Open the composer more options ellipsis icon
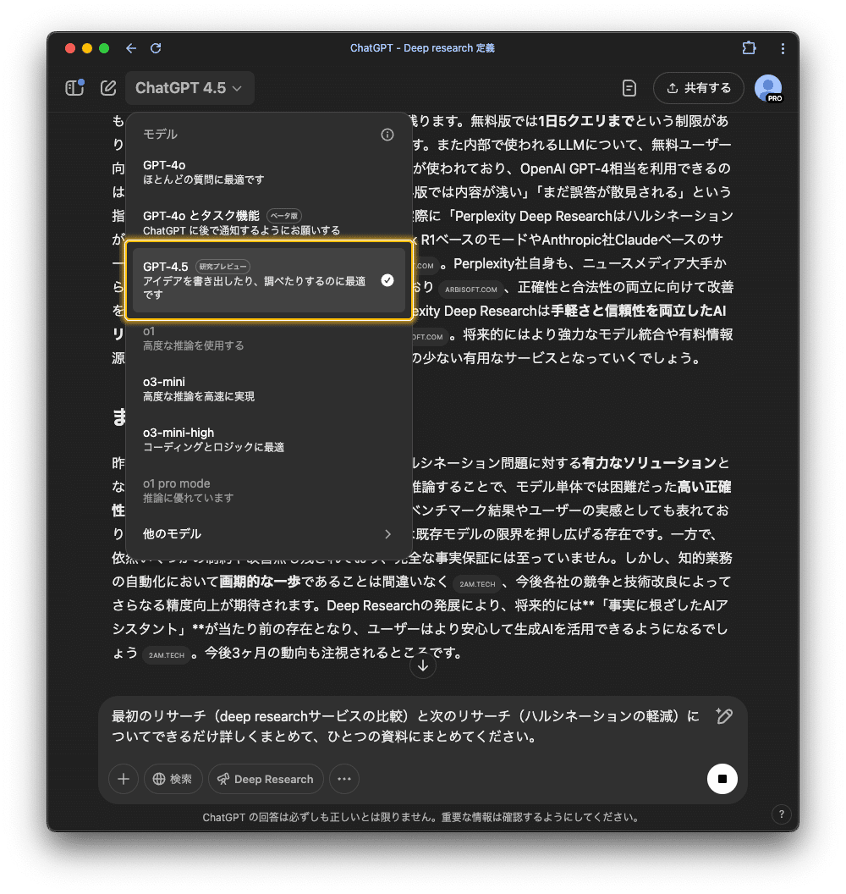Viewport: 846px width, 894px height. (343, 779)
